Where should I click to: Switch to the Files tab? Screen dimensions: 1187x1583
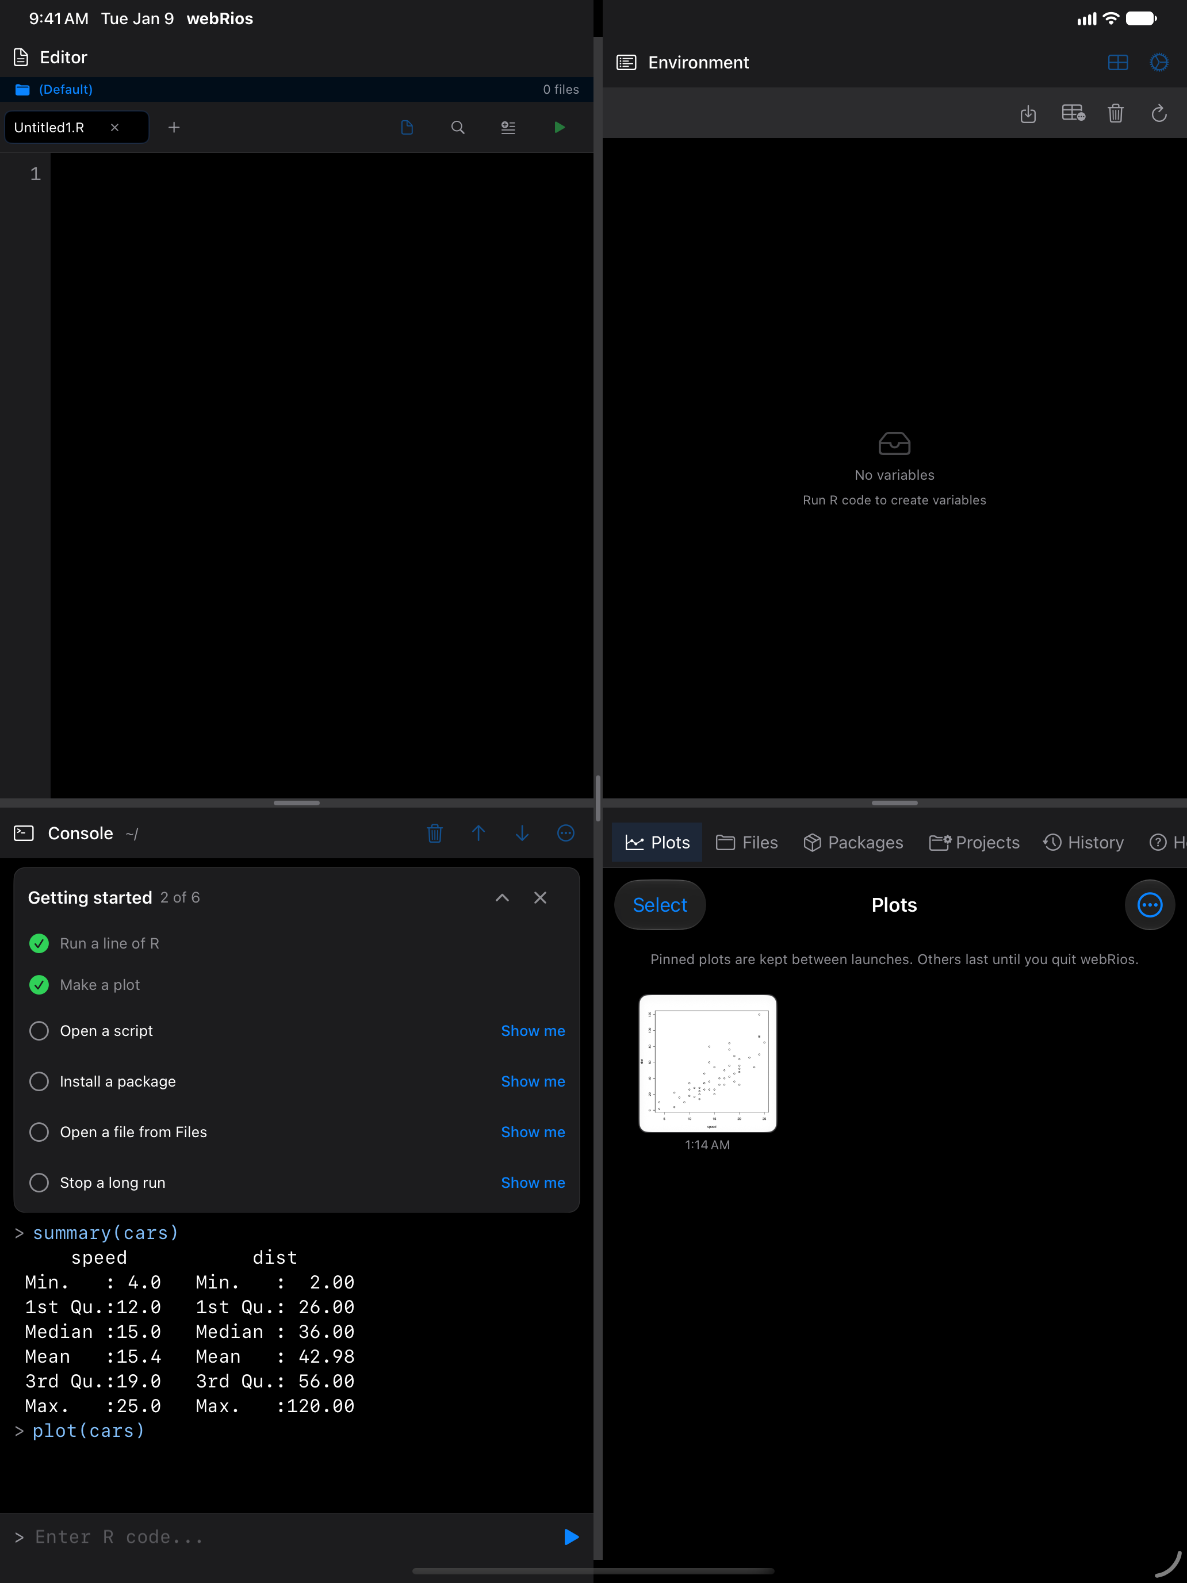(746, 842)
